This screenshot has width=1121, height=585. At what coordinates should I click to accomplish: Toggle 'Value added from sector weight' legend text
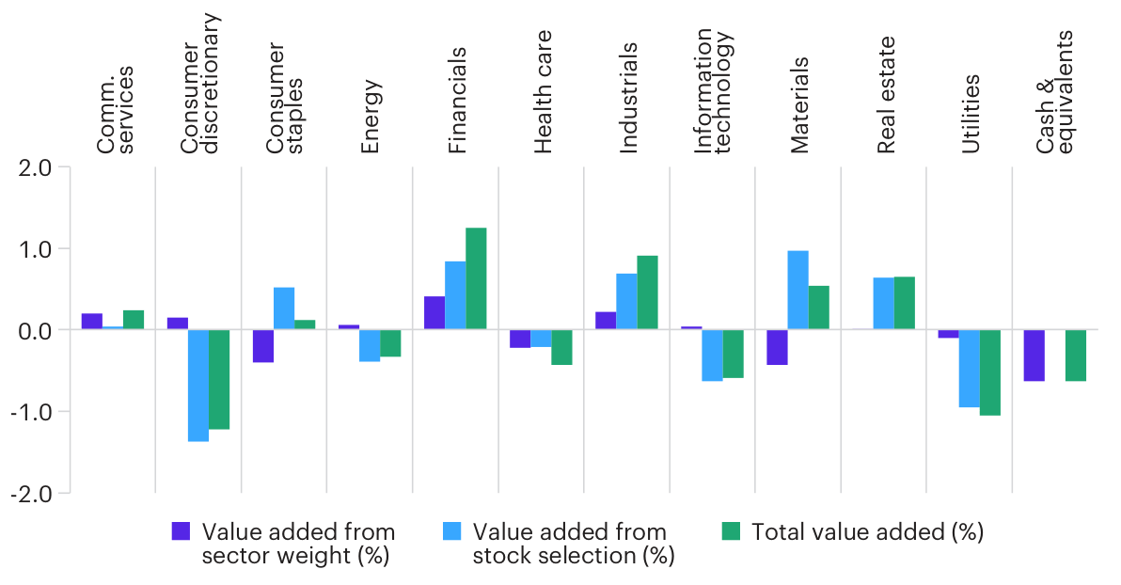(298, 544)
